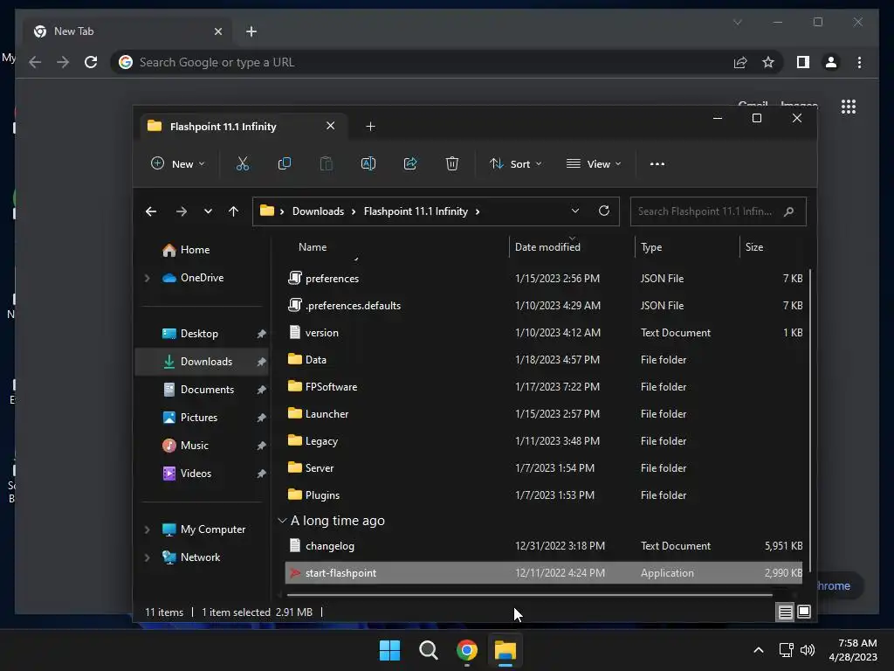Select Documents in the navigation pane
The image size is (894, 671).
click(x=207, y=390)
